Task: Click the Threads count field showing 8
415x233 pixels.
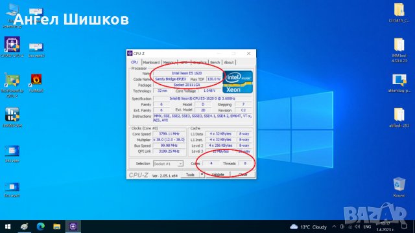Action: pos(245,164)
